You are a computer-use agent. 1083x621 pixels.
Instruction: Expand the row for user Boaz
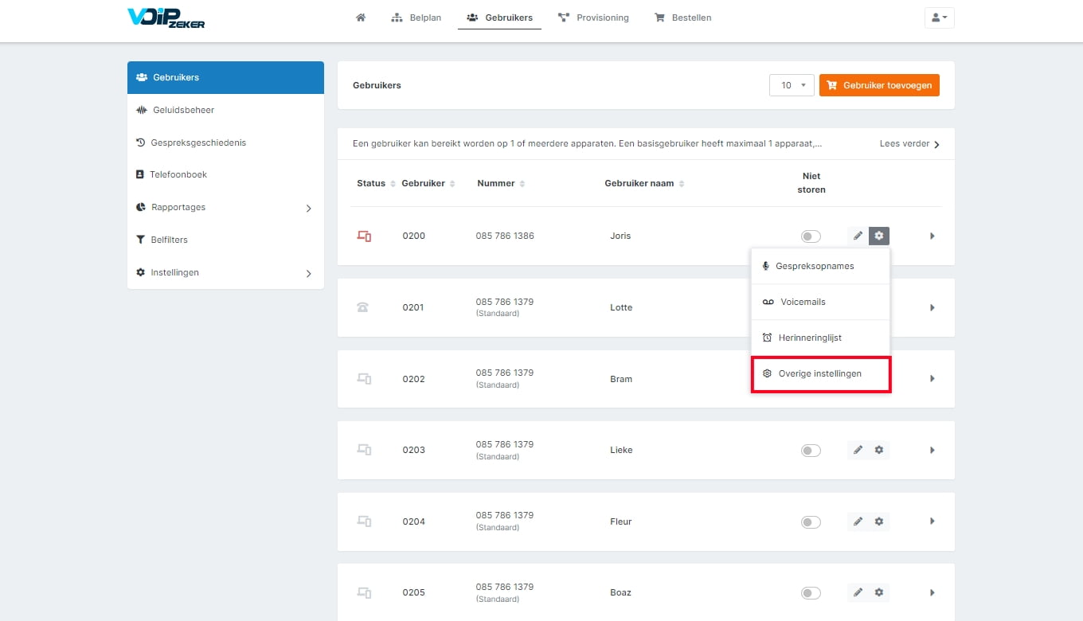932,592
